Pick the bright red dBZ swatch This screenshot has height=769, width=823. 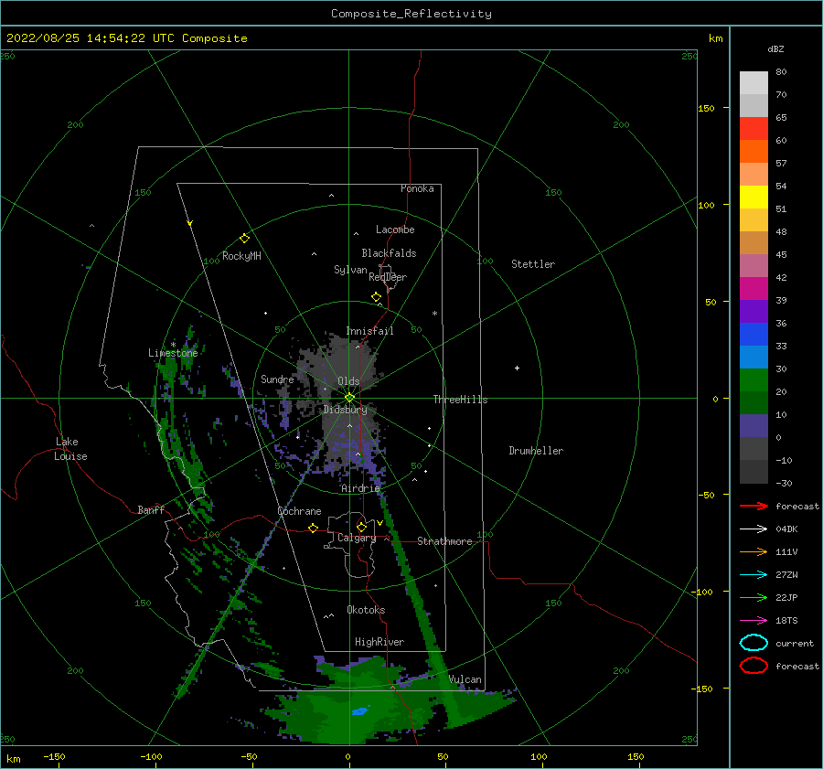point(754,129)
